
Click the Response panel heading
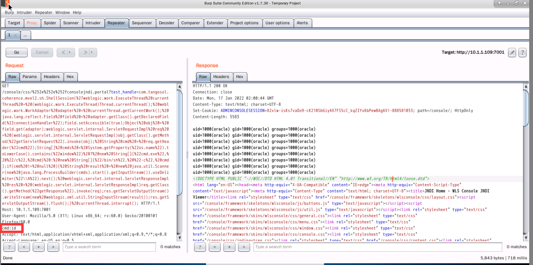(207, 65)
